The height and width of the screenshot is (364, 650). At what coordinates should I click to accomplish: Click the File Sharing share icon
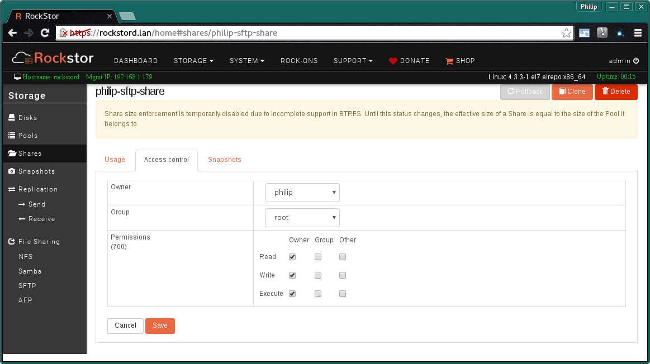[x=12, y=241]
